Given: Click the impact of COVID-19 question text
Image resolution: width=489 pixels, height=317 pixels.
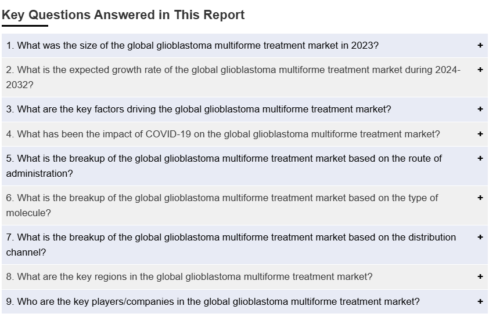Looking at the screenshot, I should click(x=223, y=134).
